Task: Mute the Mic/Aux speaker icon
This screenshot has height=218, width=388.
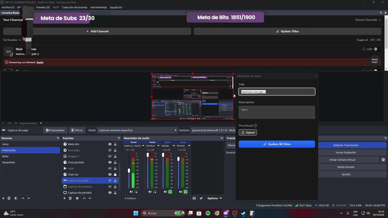Action: pos(150,192)
